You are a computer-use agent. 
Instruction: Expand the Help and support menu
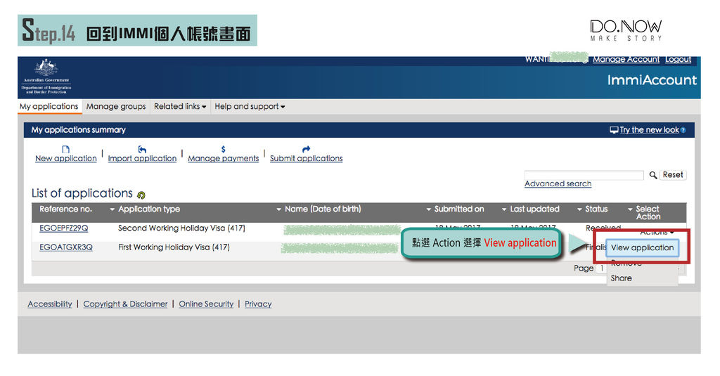point(250,107)
